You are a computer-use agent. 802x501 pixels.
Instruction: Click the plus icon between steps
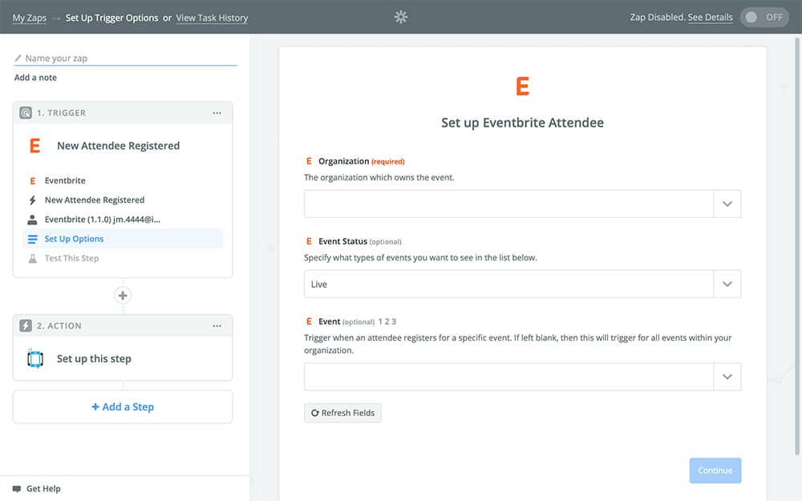click(123, 296)
